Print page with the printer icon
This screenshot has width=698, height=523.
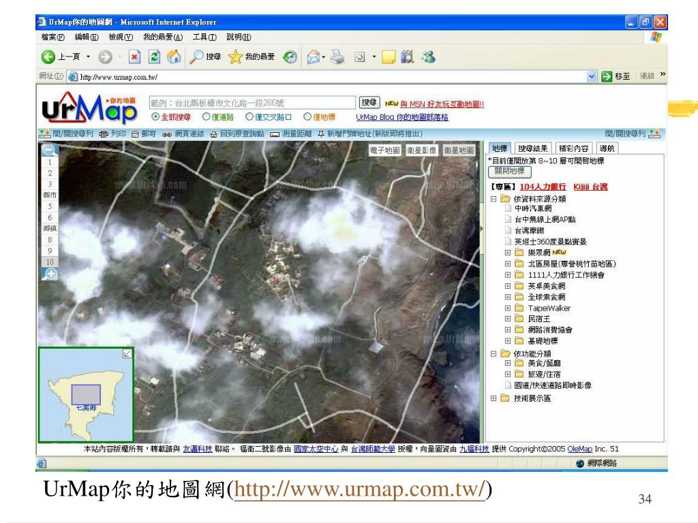point(337,57)
